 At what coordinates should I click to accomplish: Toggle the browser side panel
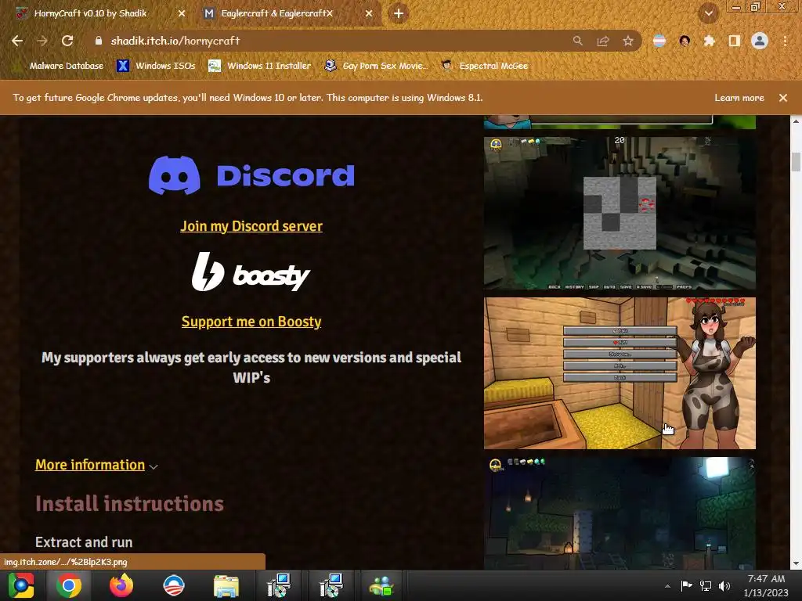735,41
